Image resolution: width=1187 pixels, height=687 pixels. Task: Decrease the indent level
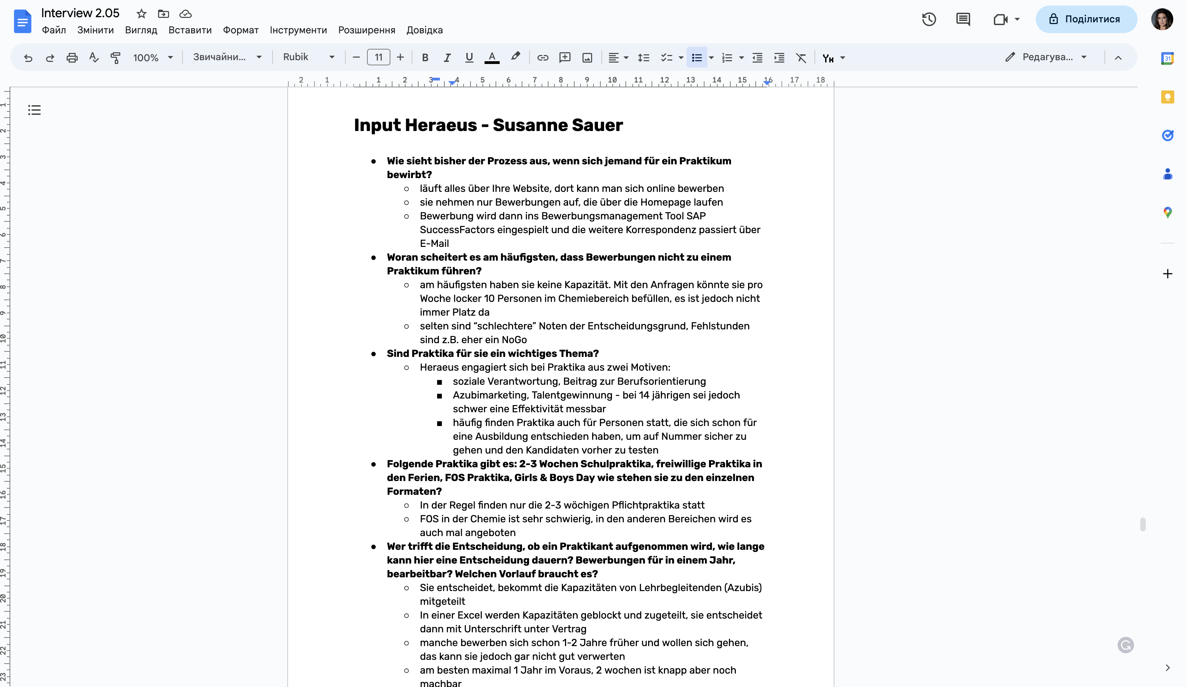coord(757,57)
